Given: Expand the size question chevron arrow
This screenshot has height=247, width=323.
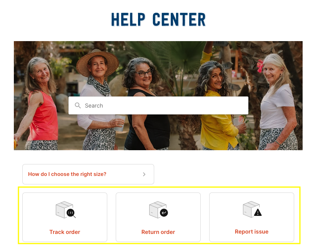Looking at the screenshot, I should [x=144, y=174].
